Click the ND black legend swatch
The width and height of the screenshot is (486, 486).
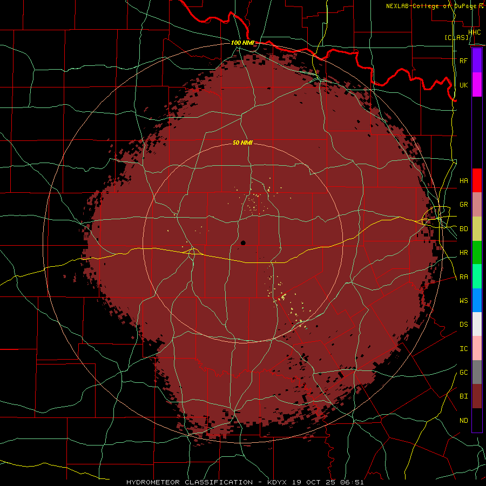pos(477,420)
